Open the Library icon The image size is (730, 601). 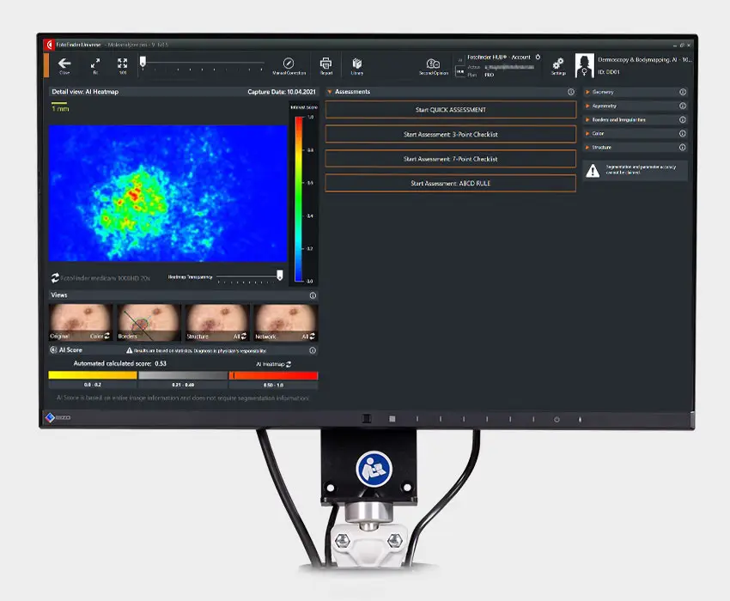click(356, 63)
